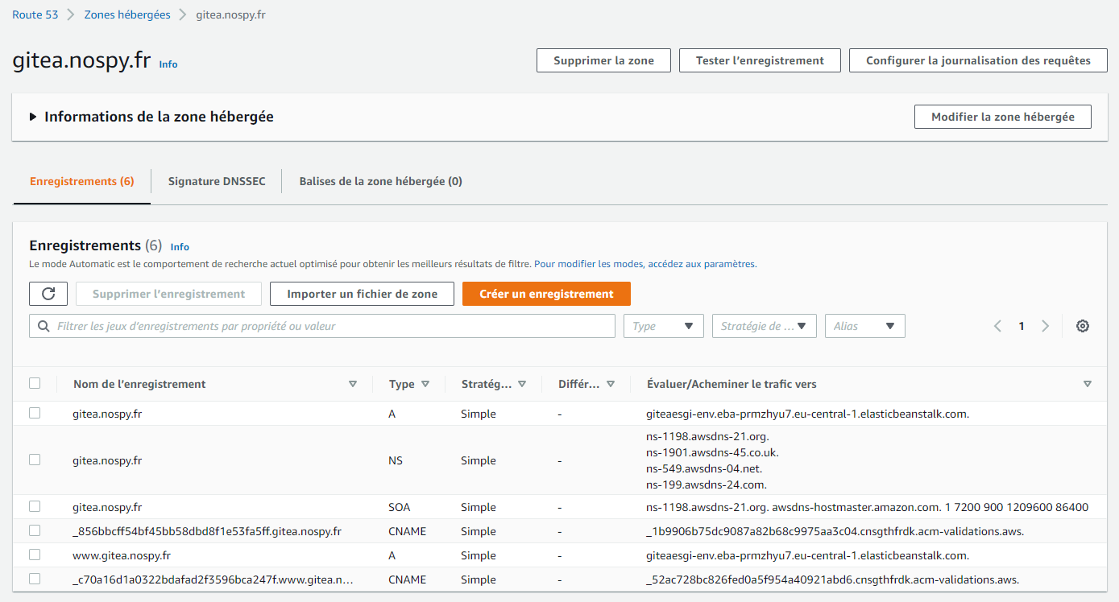
Task: Check the gitea.nospy.fr A record checkbox
Action: click(x=35, y=413)
